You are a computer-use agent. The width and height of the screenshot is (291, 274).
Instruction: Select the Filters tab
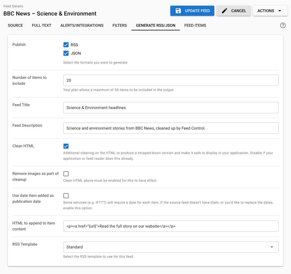[x=120, y=25]
